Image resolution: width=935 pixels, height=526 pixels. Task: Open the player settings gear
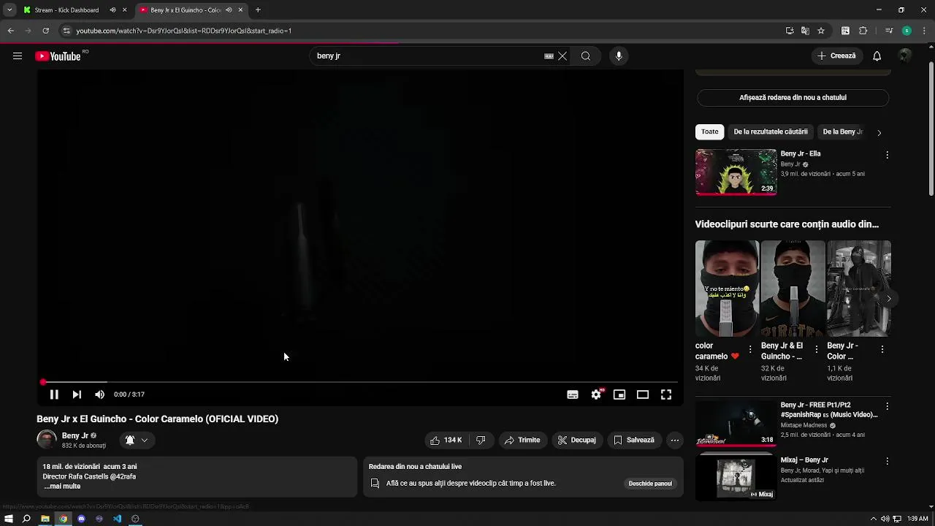[597, 394]
